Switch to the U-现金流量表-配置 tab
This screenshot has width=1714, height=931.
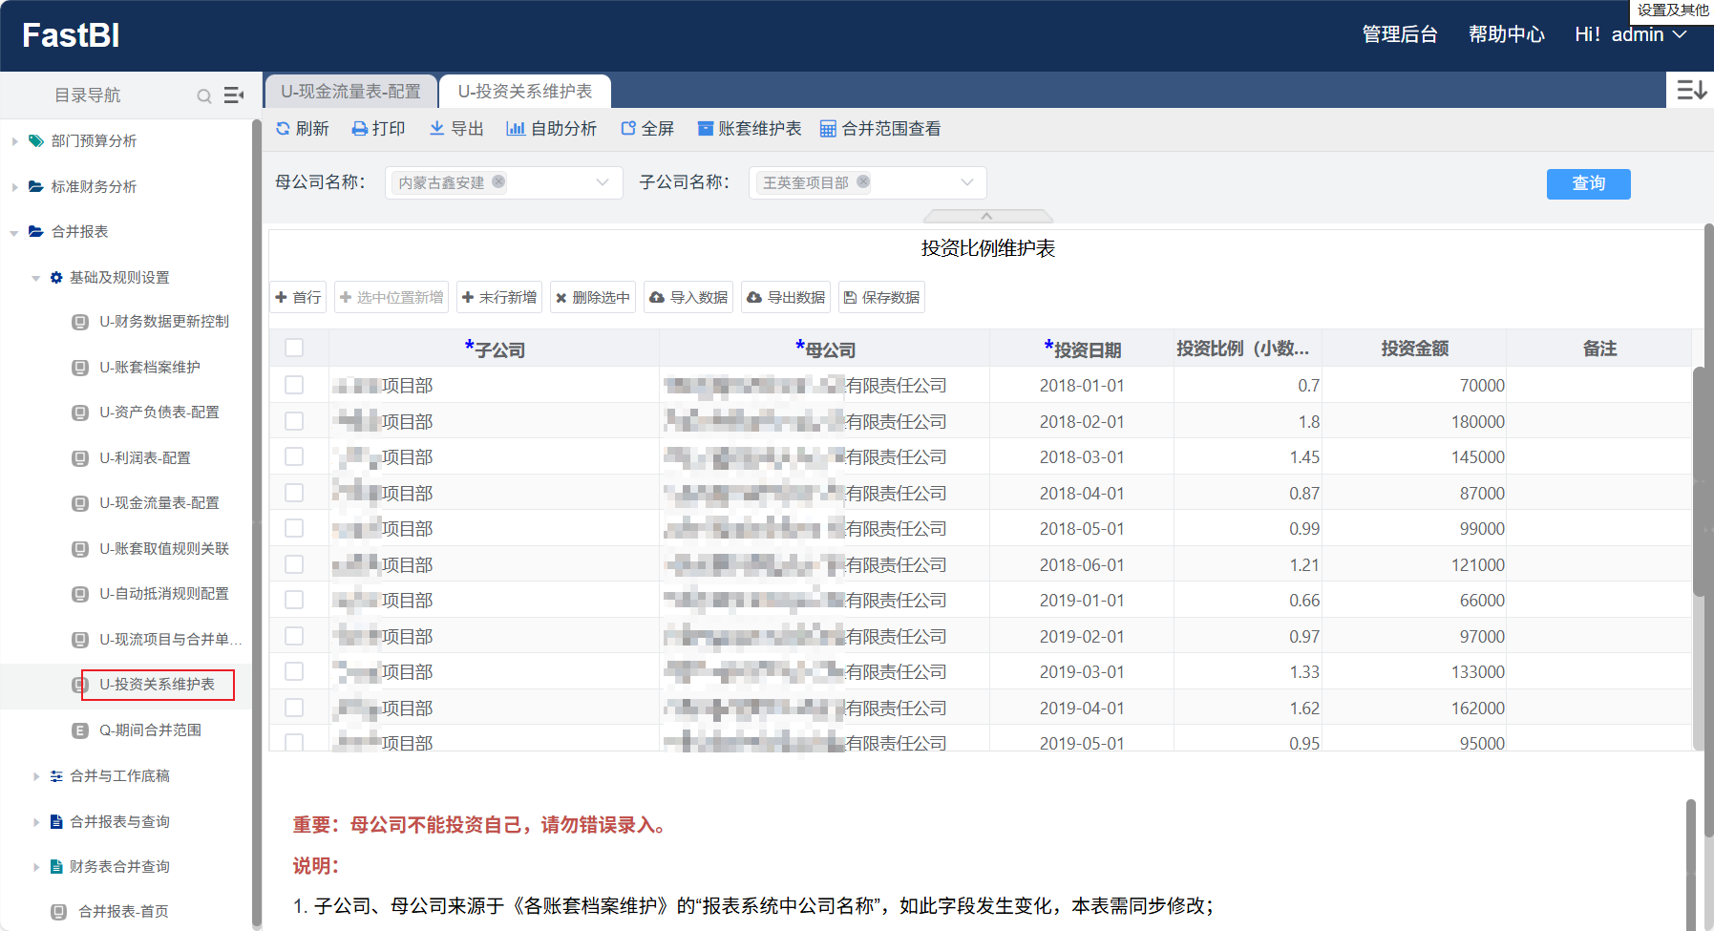(350, 92)
